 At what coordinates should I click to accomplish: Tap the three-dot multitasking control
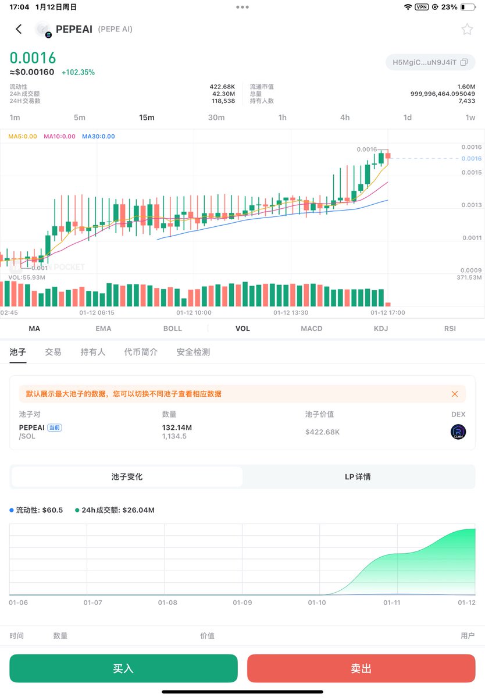(243, 7)
